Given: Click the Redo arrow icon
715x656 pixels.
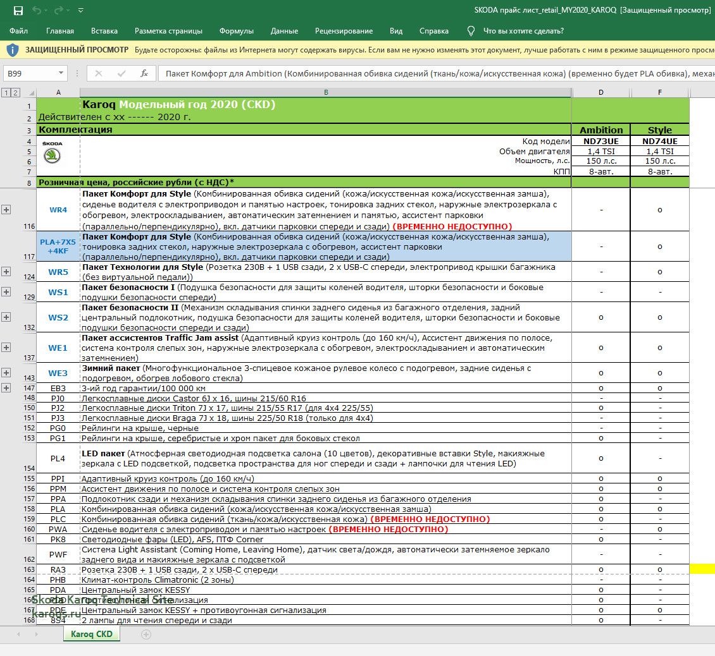Looking at the screenshot, I should [59, 10].
